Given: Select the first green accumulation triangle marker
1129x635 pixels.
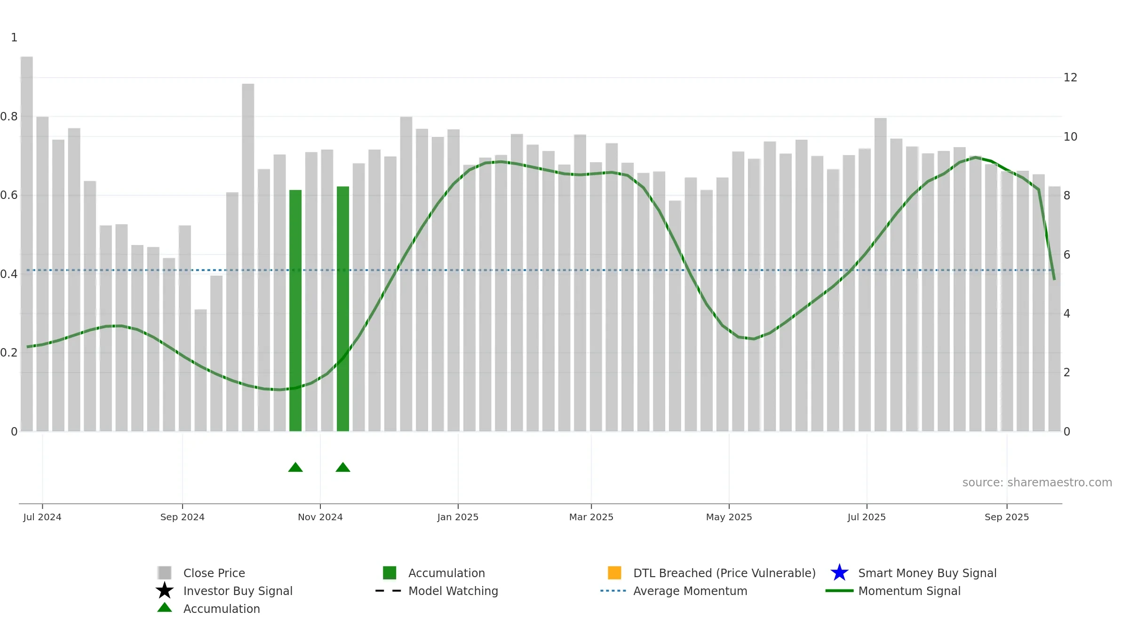Looking at the screenshot, I should click(x=295, y=467).
